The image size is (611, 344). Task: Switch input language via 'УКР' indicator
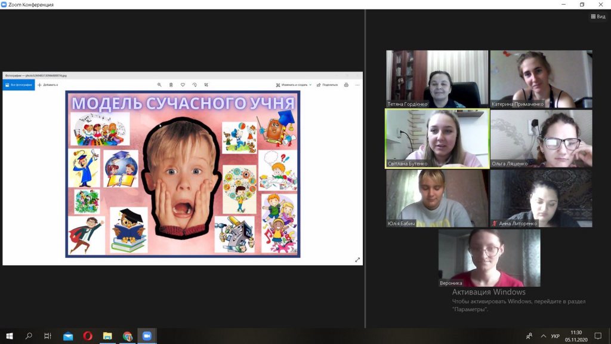click(x=555, y=336)
